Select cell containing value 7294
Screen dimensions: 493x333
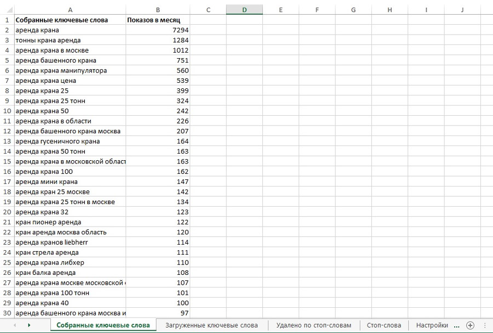[x=158, y=30]
